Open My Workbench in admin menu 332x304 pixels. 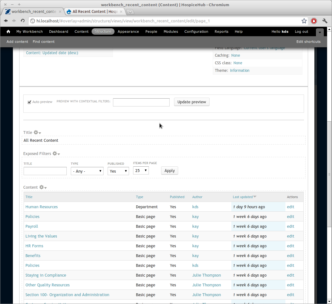[x=30, y=32]
